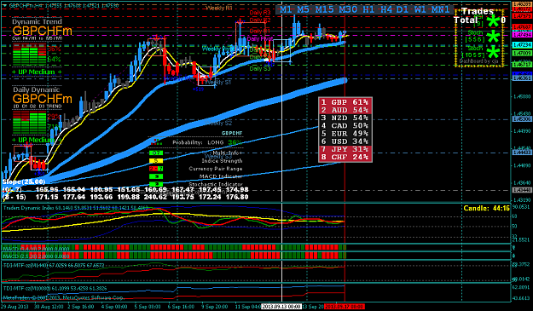Click the green swatch beside MACD Indicator
This screenshot has width=533, height=311.
pos(156,176)
